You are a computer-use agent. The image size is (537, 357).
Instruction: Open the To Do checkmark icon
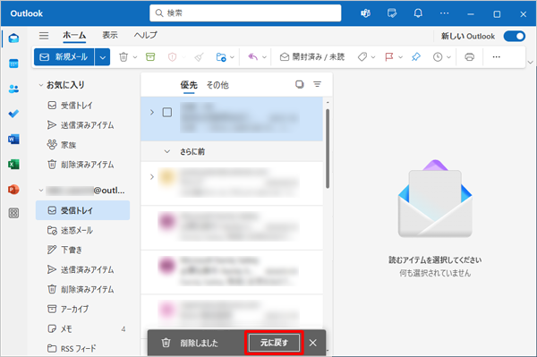coord(13,114)
